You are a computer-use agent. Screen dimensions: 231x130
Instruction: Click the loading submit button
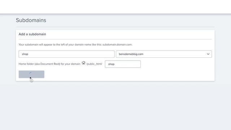coord(31,74)
